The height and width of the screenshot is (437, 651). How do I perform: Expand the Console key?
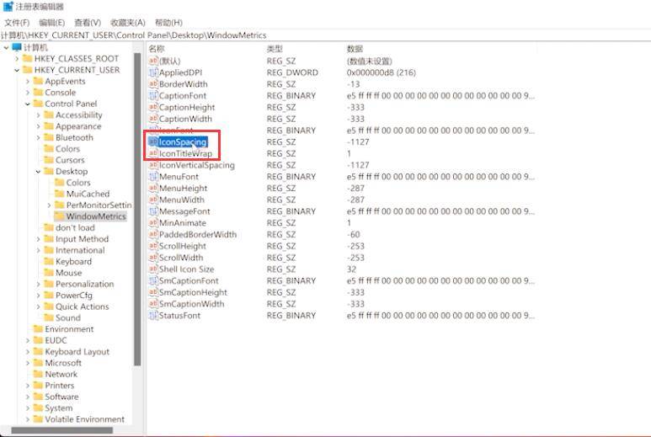[x=28, y=93]
